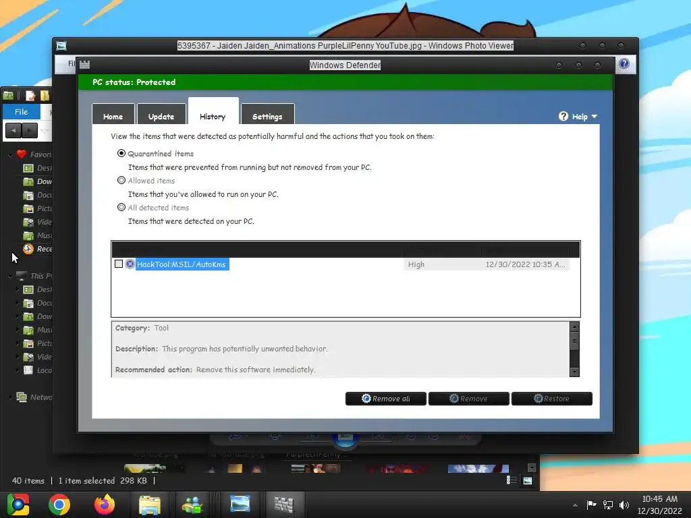The width and height of the screenshot is (691, 518).
Task: Switch to Photo Viewer taskbar icon
Action: tap(240, 504)
